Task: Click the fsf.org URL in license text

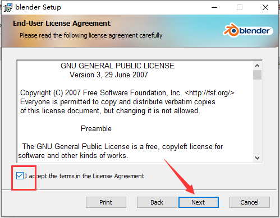Action: [x=209, y=92]
